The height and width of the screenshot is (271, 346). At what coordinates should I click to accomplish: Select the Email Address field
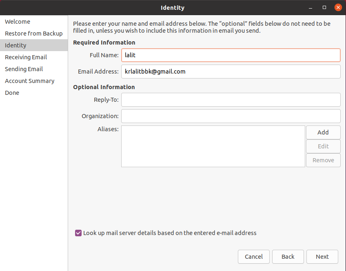pos(231,71)
